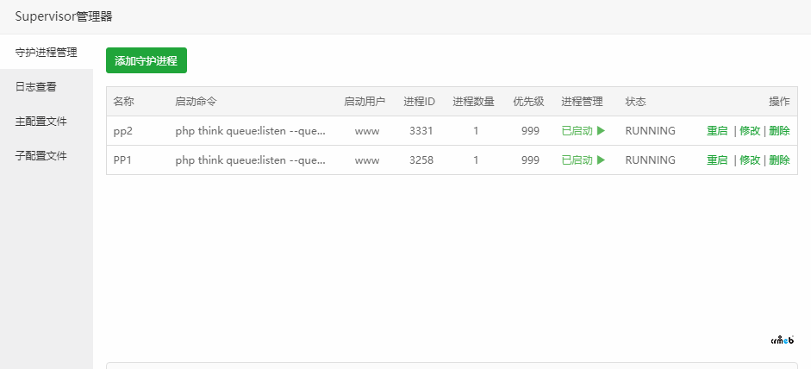811x369 pixels.
Task: Click process ID 3258
Action: 421,160
